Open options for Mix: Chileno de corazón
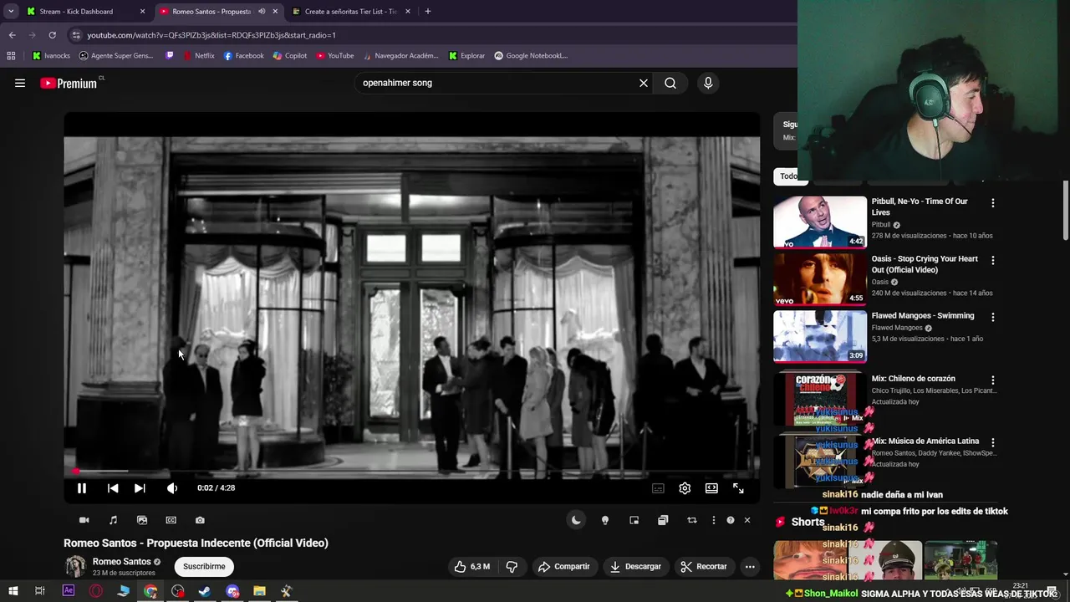 (x=993, y=380)
